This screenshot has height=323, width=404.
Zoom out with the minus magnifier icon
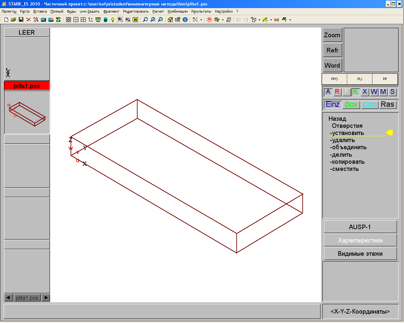point(160,20)
